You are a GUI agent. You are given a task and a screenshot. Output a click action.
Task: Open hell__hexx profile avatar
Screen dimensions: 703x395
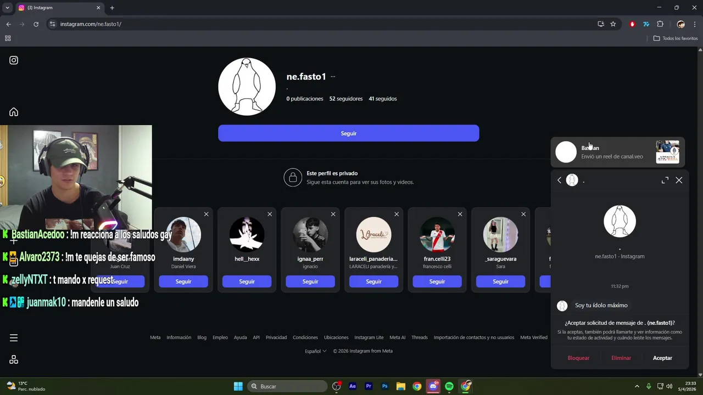click(247, 235)
